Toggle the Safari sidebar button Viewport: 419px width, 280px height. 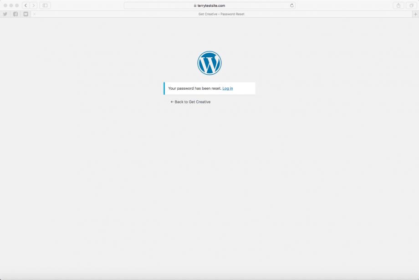pyautogui.click(x=45, y=5)
